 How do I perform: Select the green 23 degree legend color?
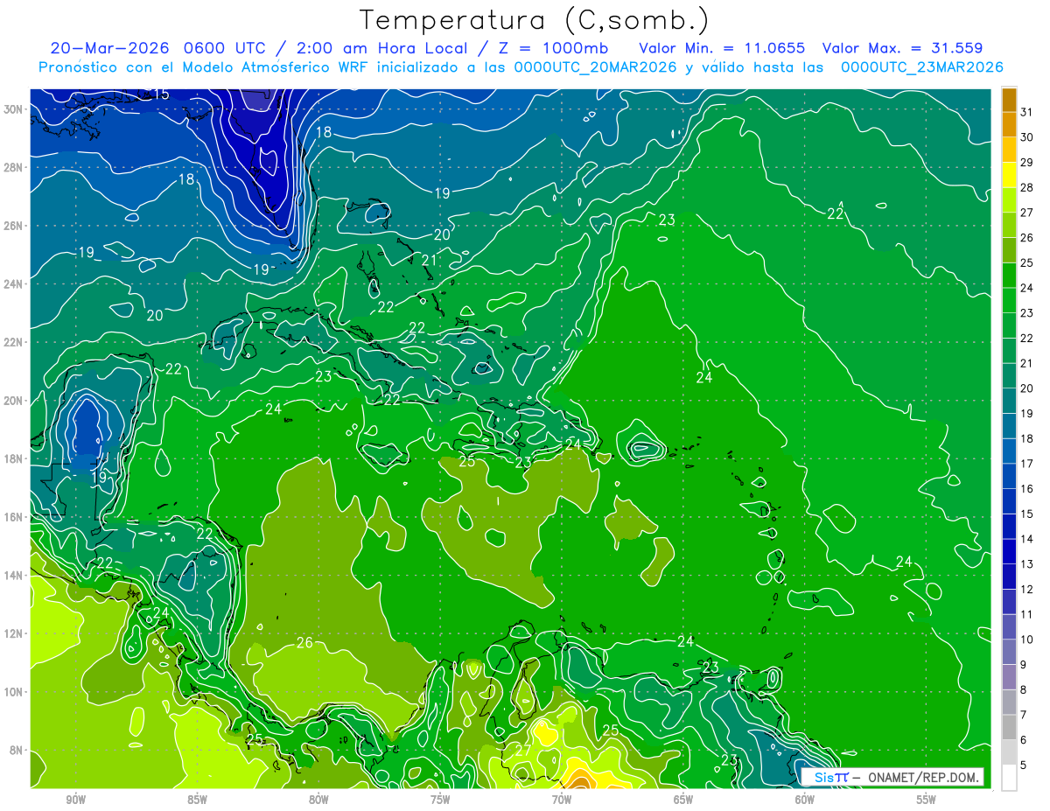[x=1009, y=302]
